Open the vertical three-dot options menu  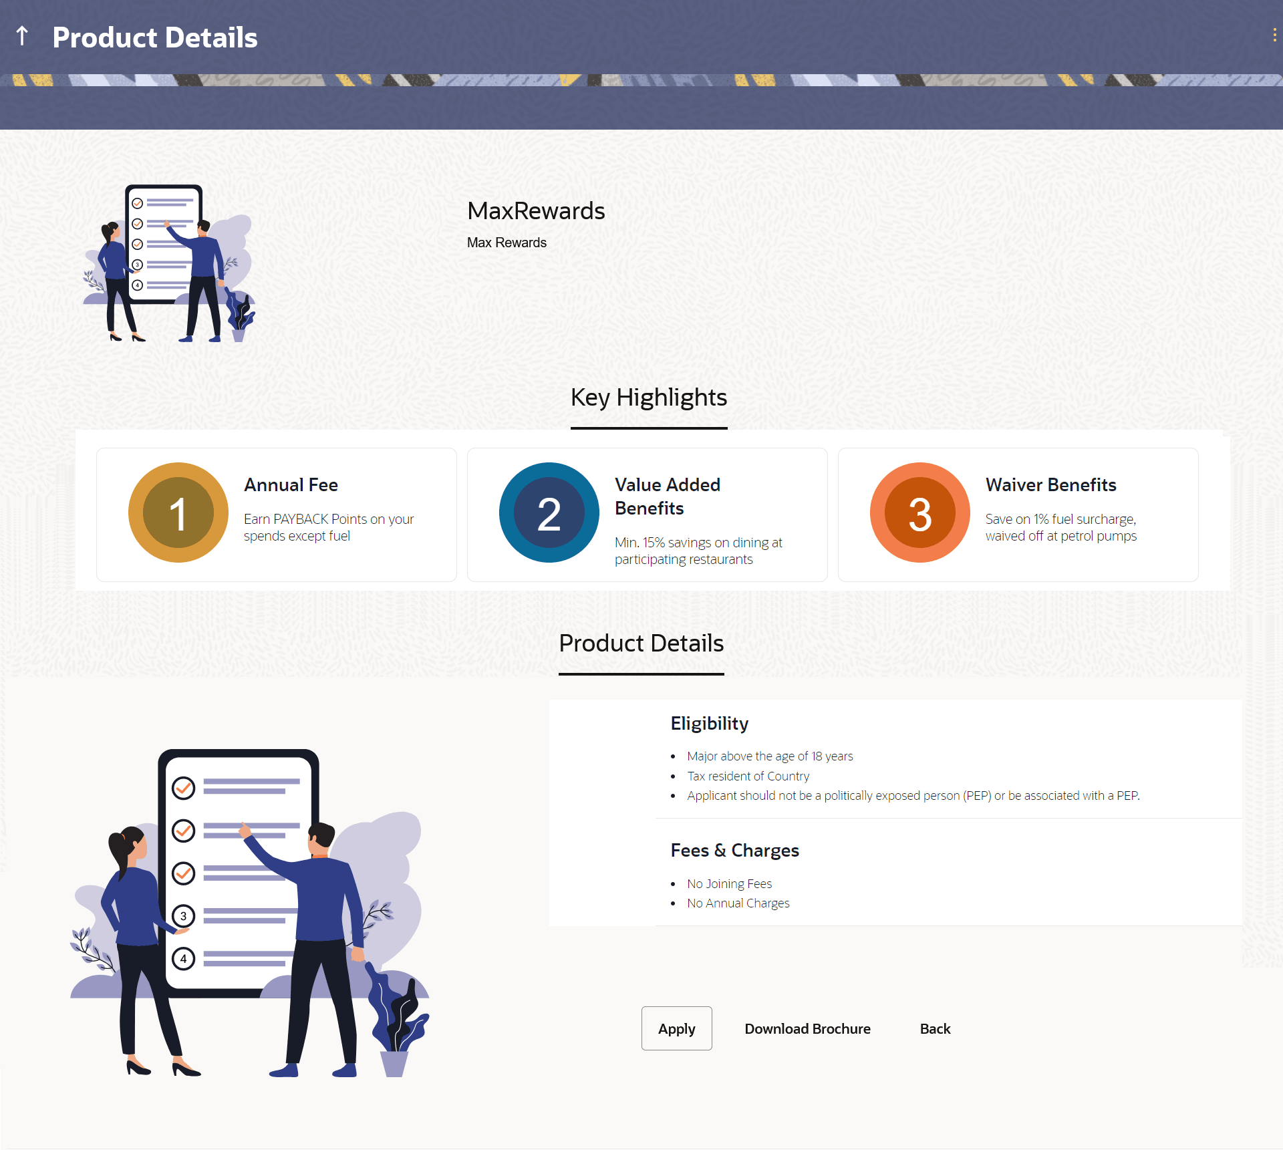[1274, 35]
